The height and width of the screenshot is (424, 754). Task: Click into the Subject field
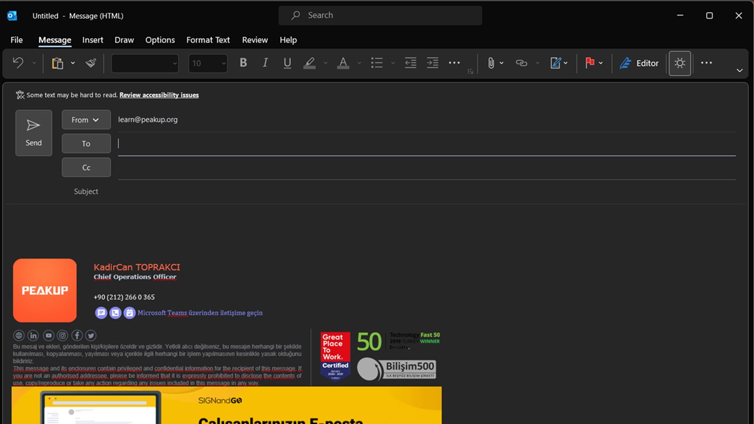pyautogui.click(x=427, y=192)
